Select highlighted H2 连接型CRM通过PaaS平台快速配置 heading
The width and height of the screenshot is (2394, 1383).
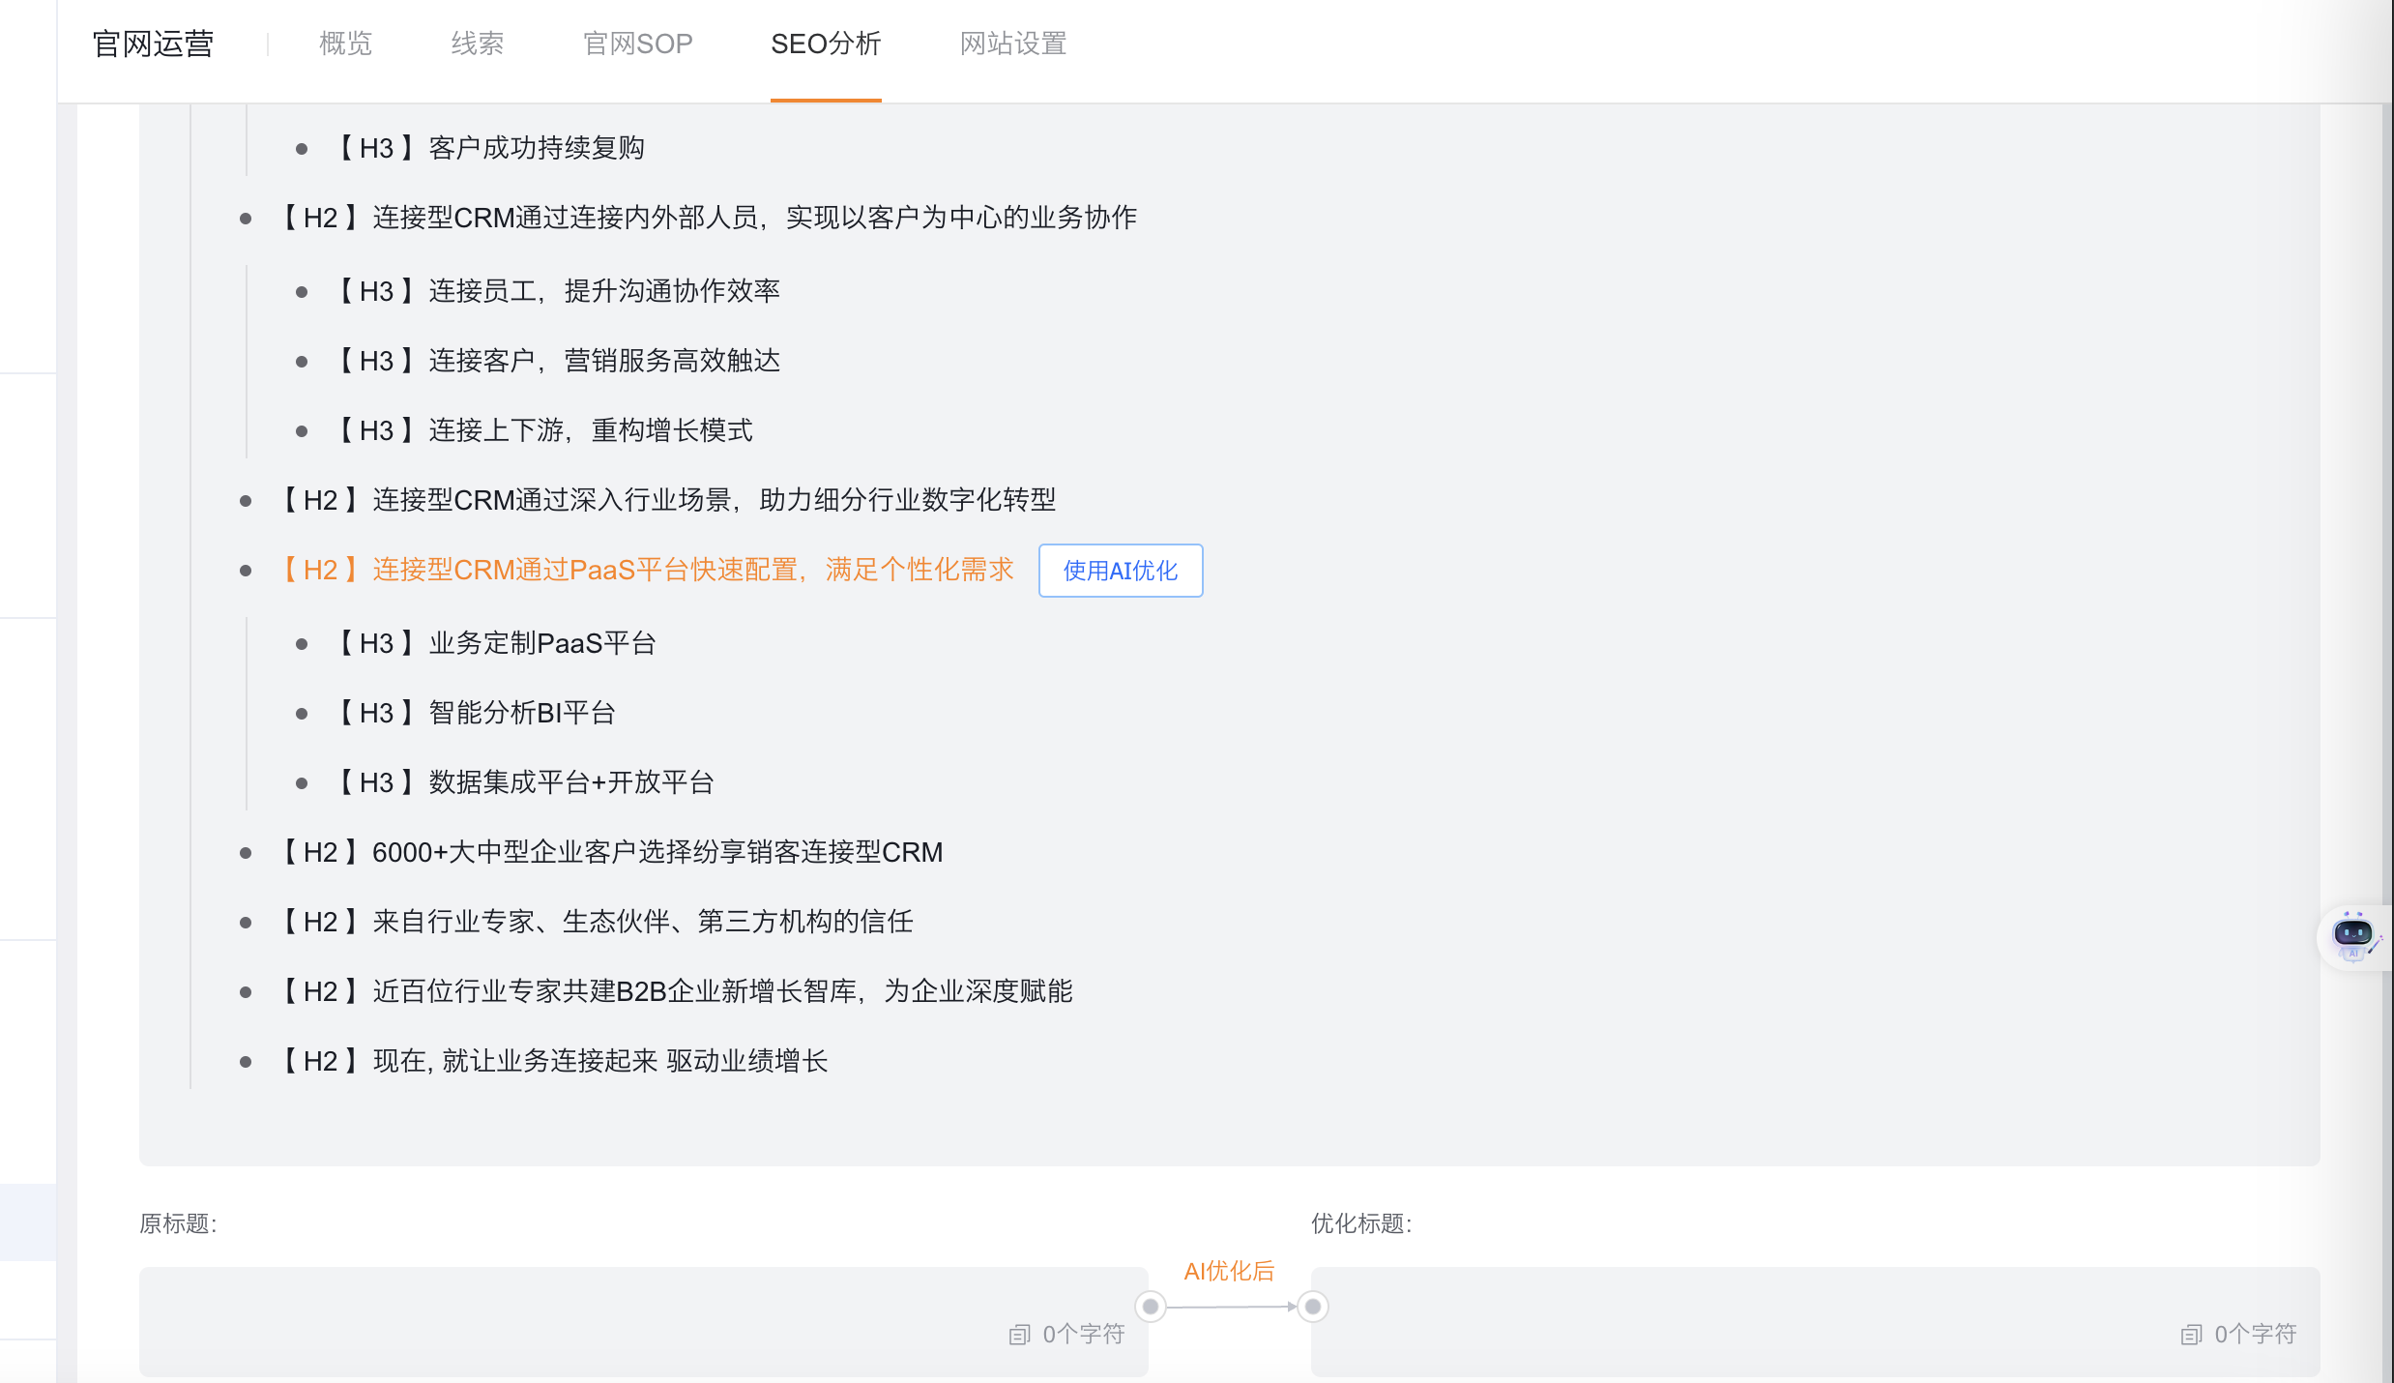click(x=646, y=570)
